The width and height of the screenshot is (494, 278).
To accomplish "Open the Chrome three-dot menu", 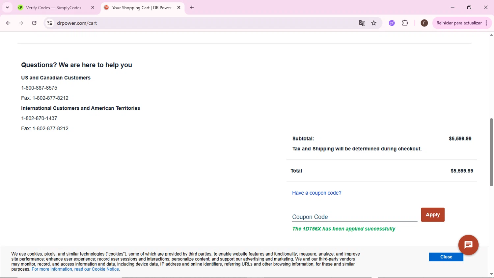I will (x=486, y=23).
